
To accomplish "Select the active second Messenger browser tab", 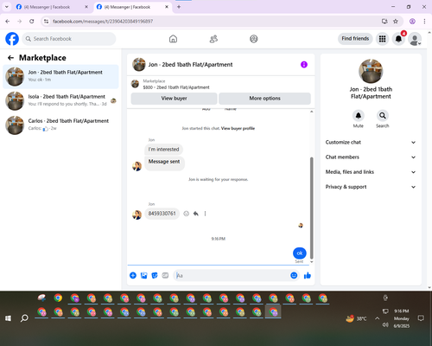I will [132, 7].
